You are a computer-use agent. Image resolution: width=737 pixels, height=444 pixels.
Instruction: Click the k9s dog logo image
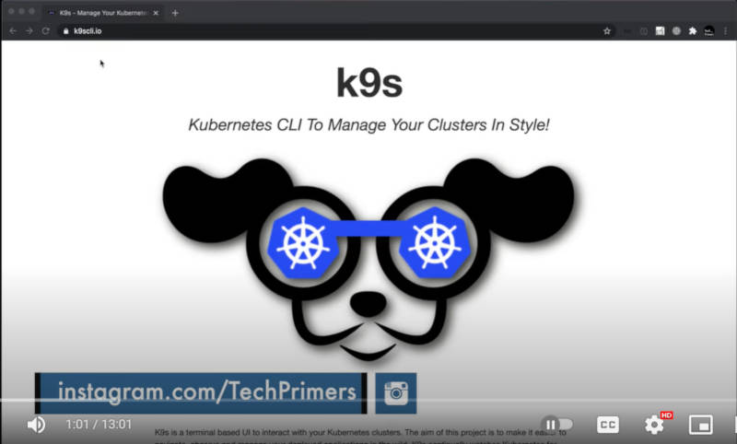tap(368, 260)
